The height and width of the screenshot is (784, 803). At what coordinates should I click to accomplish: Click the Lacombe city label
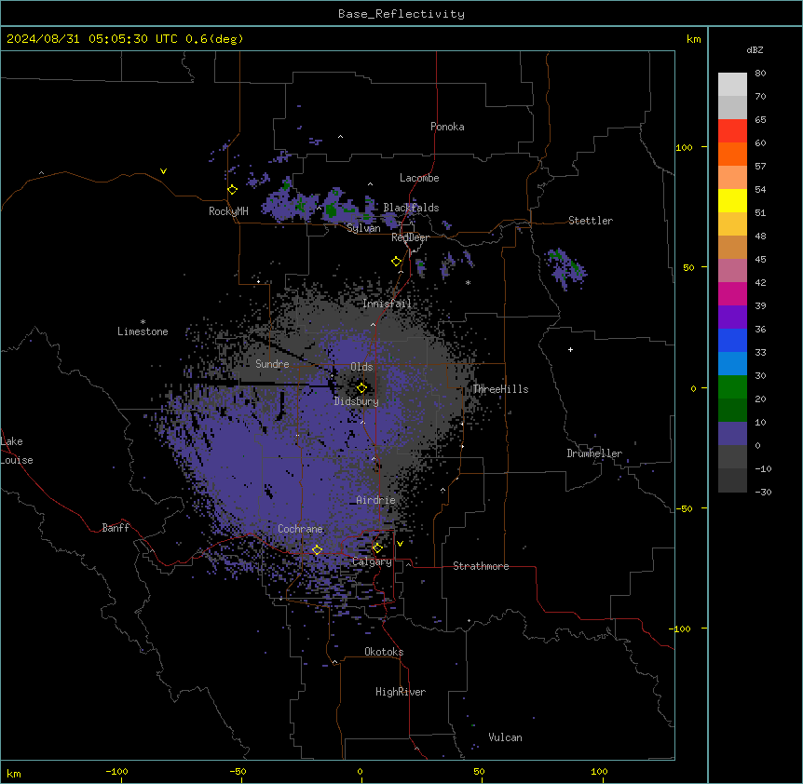pyautogui.click(x=419, y=178)
